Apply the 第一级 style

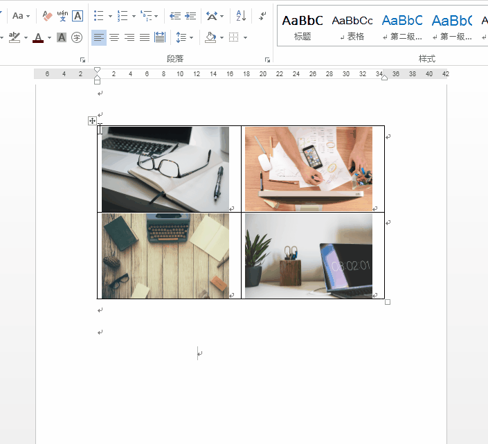coord(451,28)
